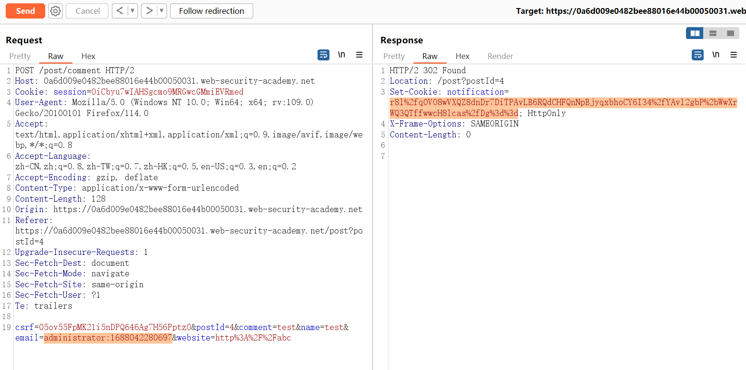Select the side-by-side layout icon
This screenshot has width=746, height=370.
[695, 33]
